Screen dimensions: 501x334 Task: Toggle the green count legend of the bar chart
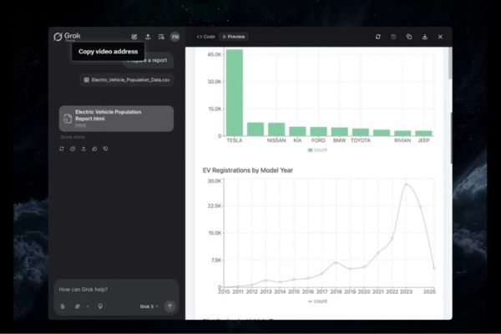(317, 150)
